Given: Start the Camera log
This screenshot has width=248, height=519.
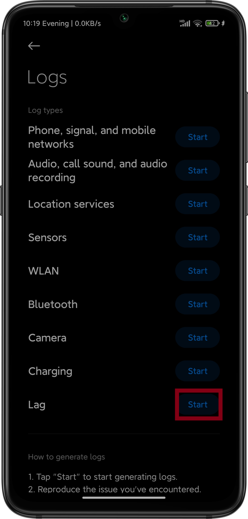Looking at the screenshot, I should 198,338.
